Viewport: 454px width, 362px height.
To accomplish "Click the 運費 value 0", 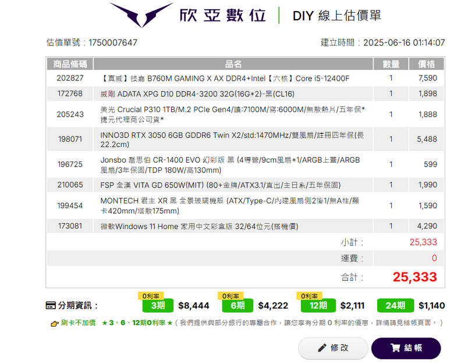I will [x=434, y=258].
